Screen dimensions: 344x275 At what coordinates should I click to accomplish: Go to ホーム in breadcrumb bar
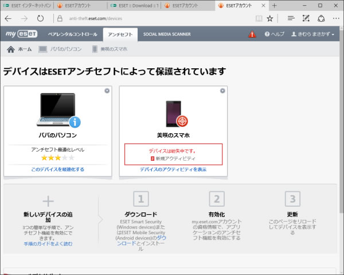pos(19,49)
